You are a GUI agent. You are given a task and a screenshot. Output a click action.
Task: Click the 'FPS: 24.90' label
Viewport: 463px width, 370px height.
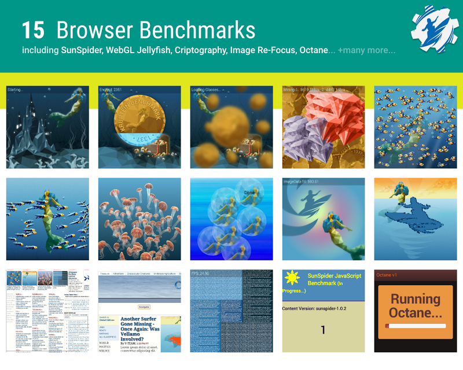pos(200,273)
